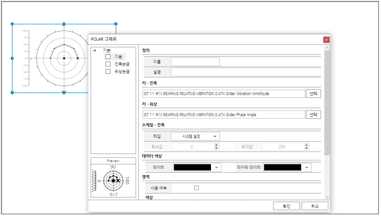This screenshot has height=216, width=381.
Task: Check the 기본 checkbox in tree
Action: 108,57
